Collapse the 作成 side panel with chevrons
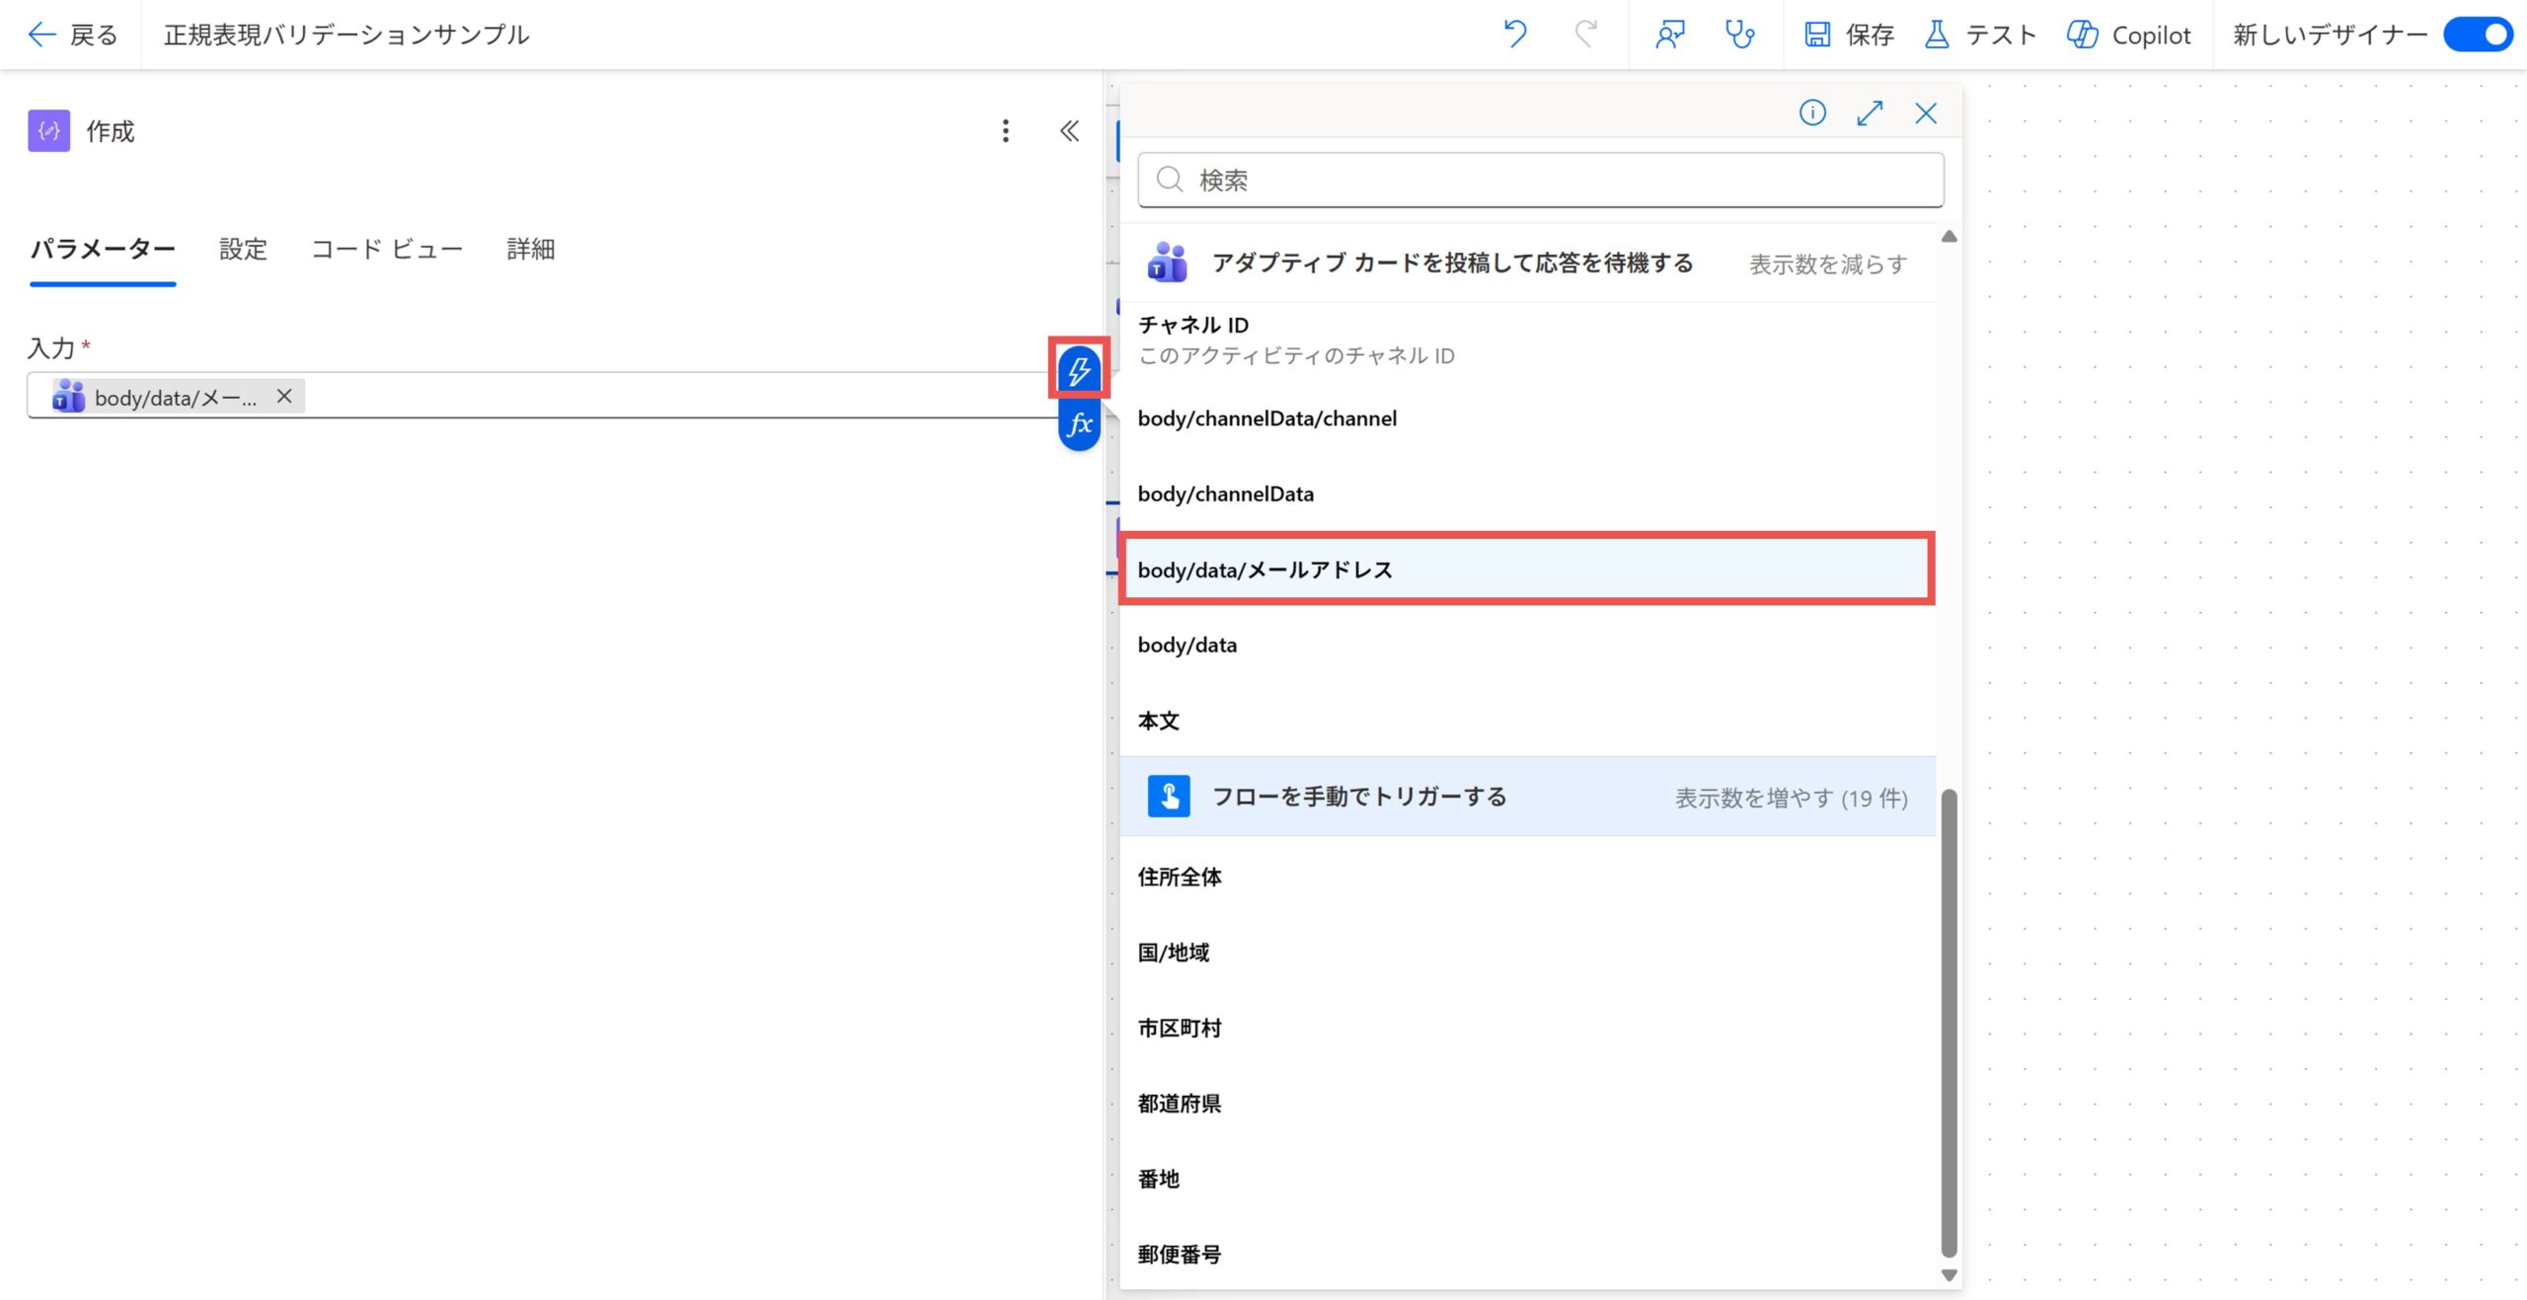Viewport: 2527px width, 1300px height. [x=1069, y=131]
